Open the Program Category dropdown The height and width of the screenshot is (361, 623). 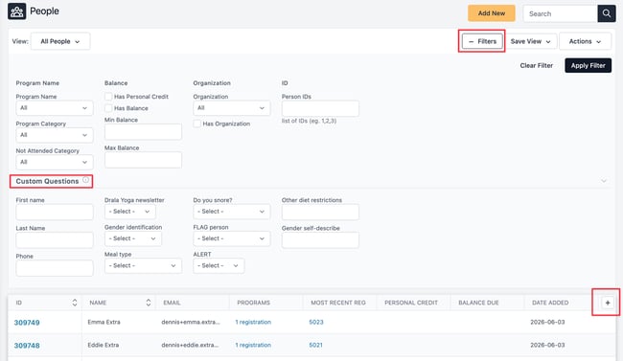(x=55, y=135)
